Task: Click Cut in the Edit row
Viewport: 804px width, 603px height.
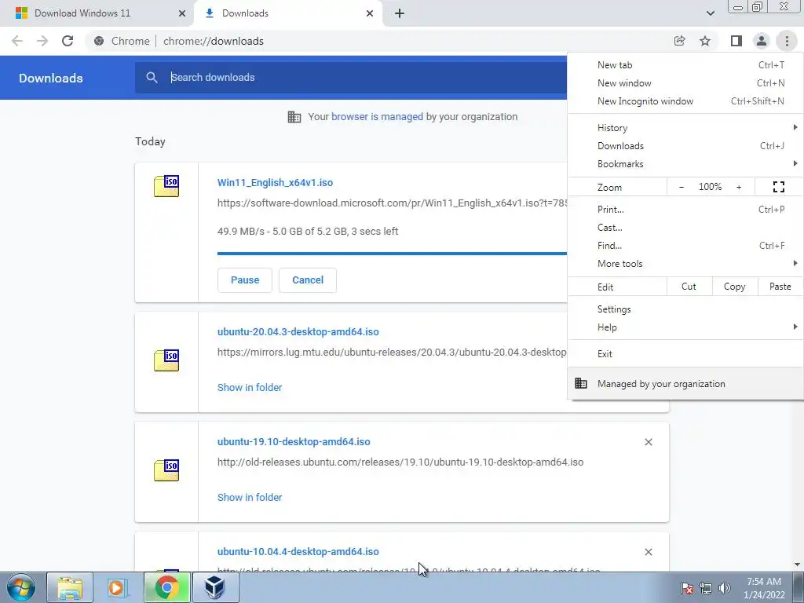Action: coord(689,287)
